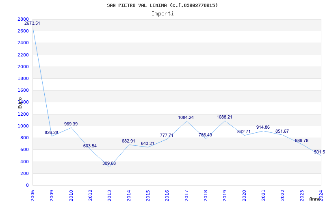
Task: Click the 1600 y-axis tick label
Action: click(x=23, y=90)
